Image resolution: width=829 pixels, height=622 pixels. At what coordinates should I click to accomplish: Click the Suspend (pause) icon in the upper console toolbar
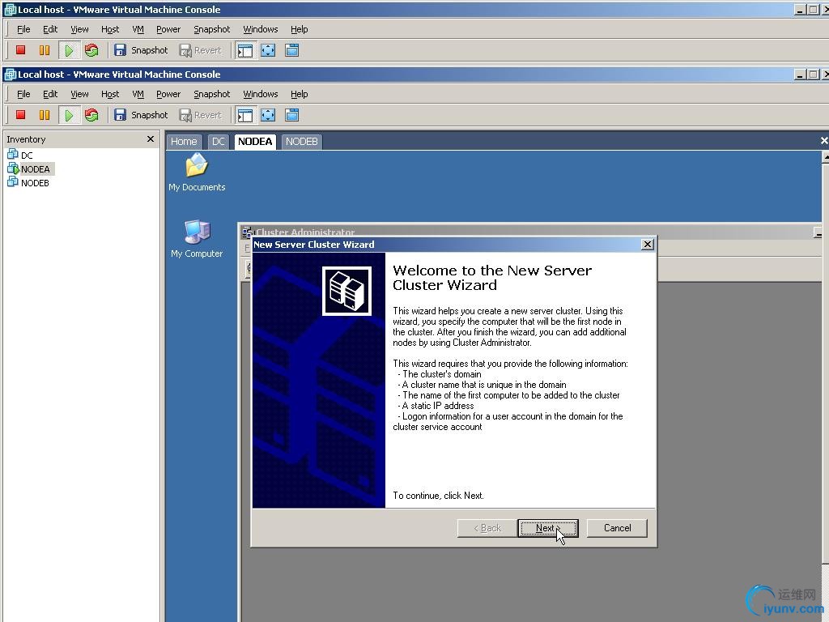click(x=45, y=50)
